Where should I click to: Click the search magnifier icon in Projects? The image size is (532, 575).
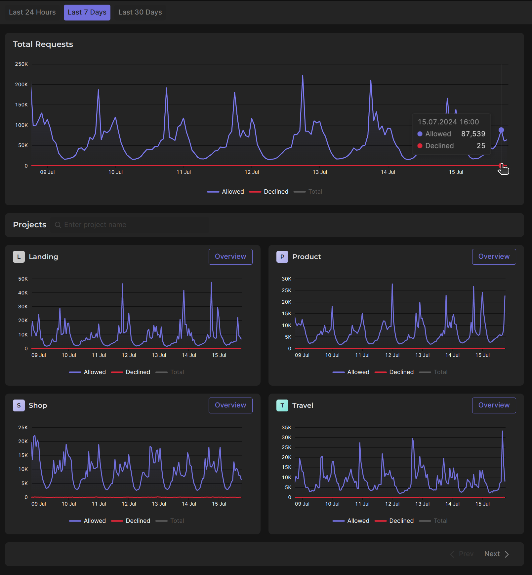point(58,225)
